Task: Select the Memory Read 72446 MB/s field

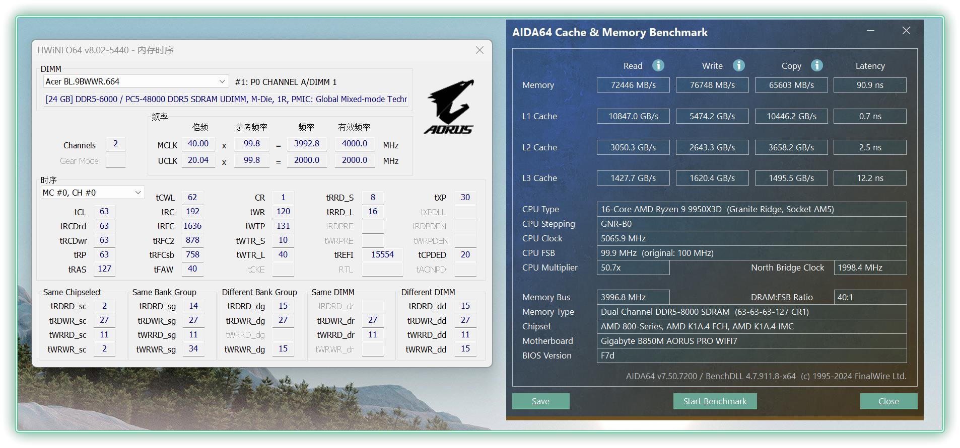Action: tap(633, 85)
